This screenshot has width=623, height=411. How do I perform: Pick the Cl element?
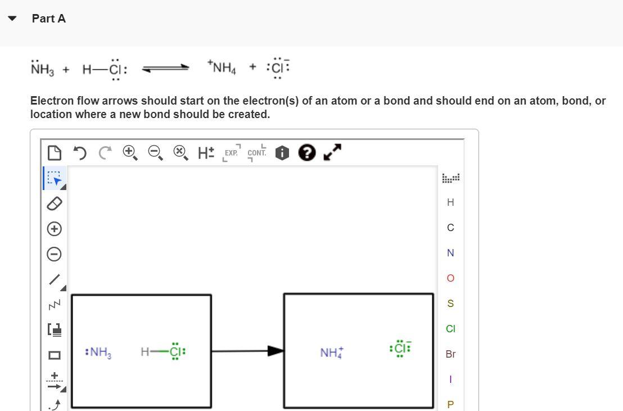coord(450,329)
